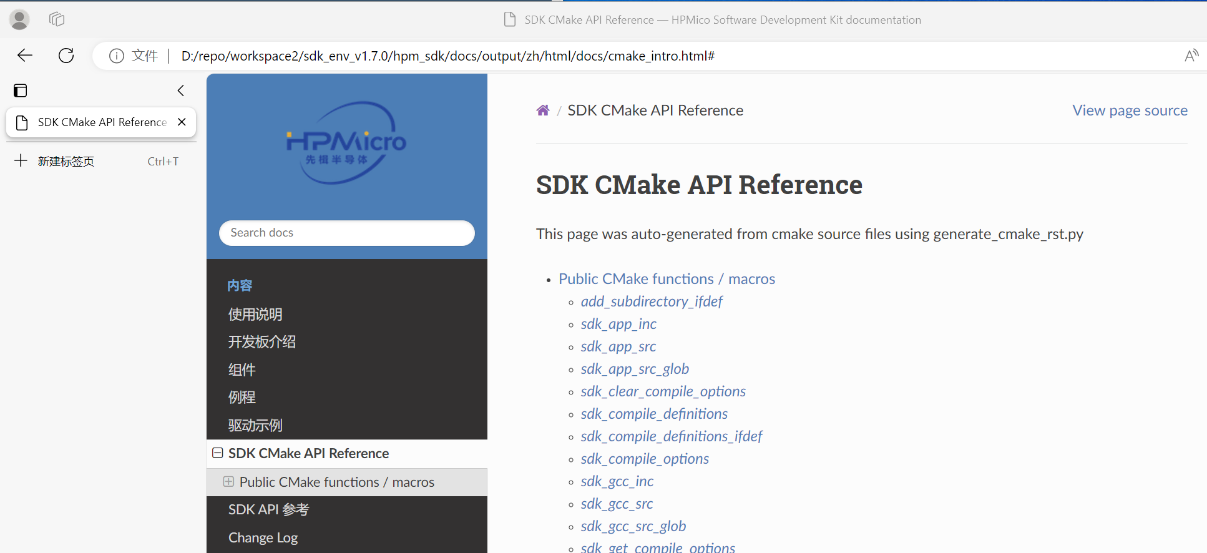Expand Public CMake functions / macros item

coord(228,482)
